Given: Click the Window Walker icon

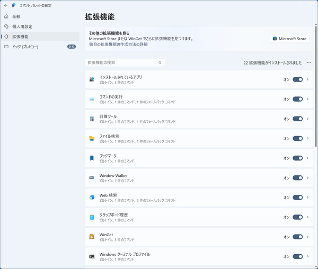Looking at the screenshot, I should [x=92, y=178].
